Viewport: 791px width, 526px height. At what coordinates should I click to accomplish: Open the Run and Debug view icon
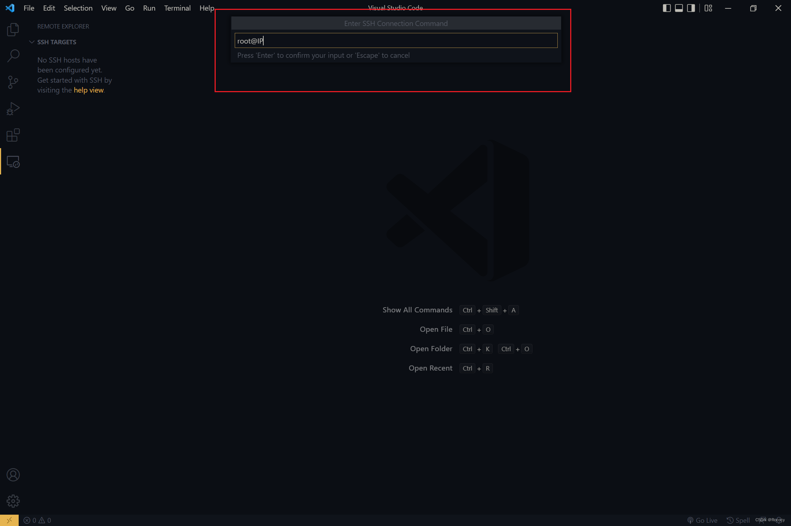[13, 109]
